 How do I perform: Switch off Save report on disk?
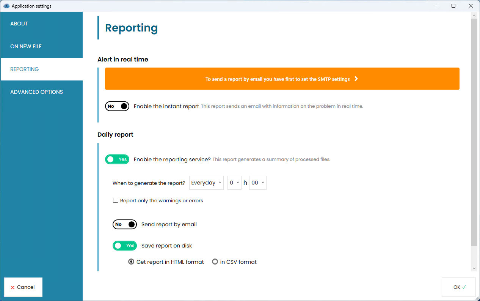coord(125,246)
